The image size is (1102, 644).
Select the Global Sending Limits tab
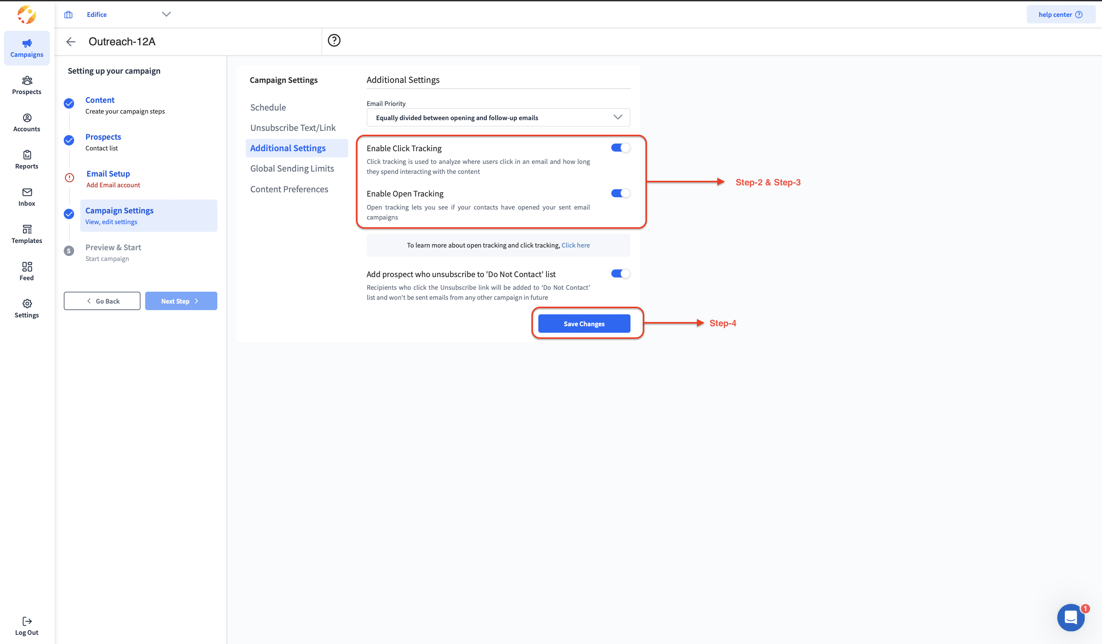[x=292, y=169]
